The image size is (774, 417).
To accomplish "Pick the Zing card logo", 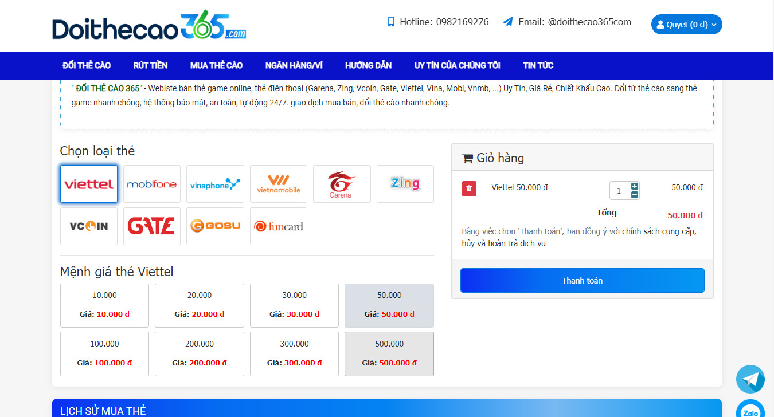I will pyautogui.click(x=405, y=184).
